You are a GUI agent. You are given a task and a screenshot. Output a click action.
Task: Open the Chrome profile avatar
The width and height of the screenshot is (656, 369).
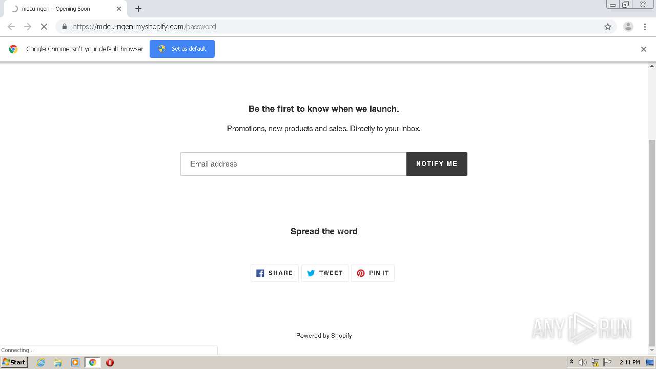pyautogui.click(x=628, y=27)
